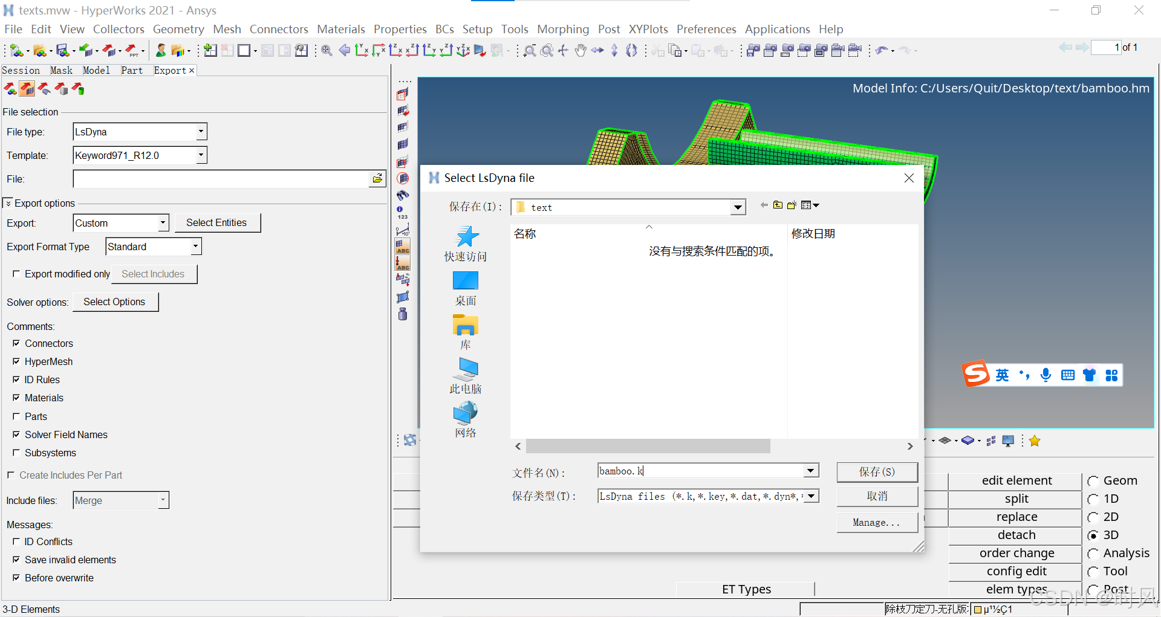Screen dimensions: 1161x617
Task: Click the Isometric View axes icon
Action: tap(463, 51)
